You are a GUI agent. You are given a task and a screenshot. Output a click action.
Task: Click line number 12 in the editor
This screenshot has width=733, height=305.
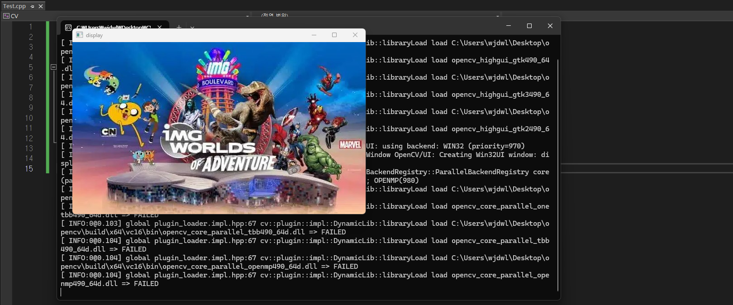pyautogui.click(x=29, y=138)
